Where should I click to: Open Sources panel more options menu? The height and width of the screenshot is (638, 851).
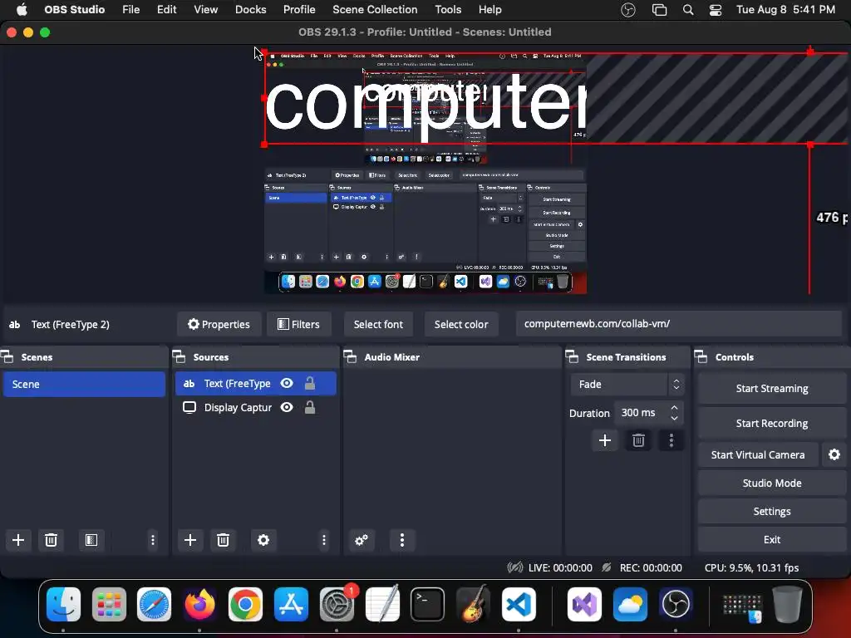(324, 540)
